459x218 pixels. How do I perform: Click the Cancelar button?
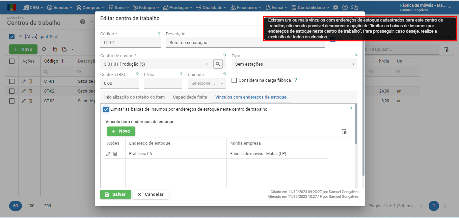pyautogui.click(x=151, y=194)
